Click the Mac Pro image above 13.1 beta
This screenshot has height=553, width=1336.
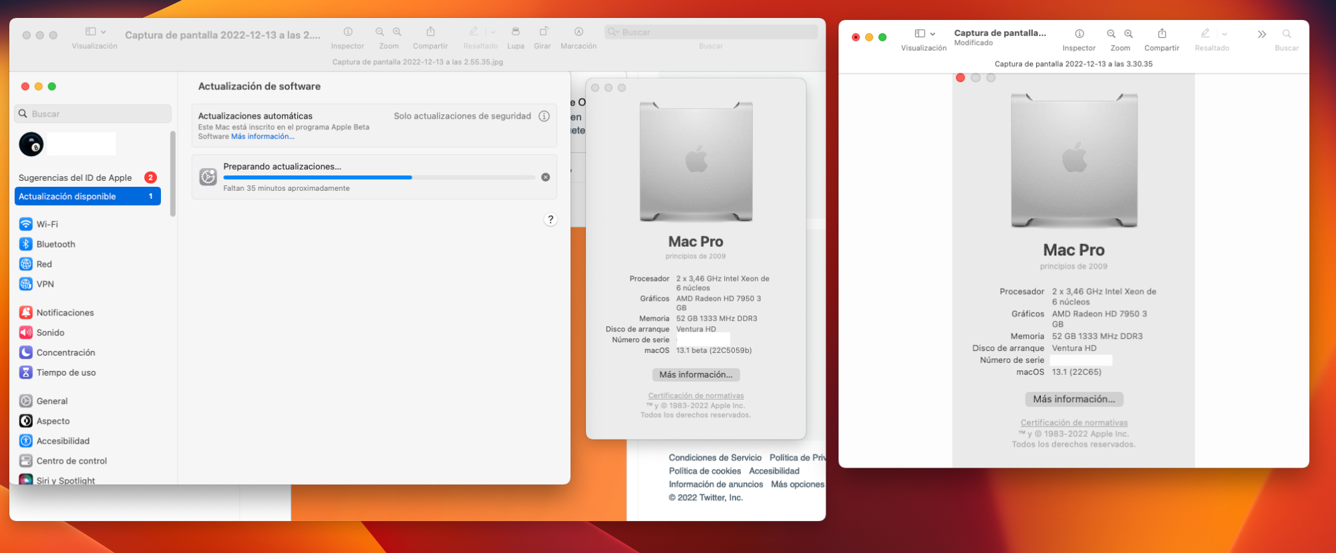(696, 161)
